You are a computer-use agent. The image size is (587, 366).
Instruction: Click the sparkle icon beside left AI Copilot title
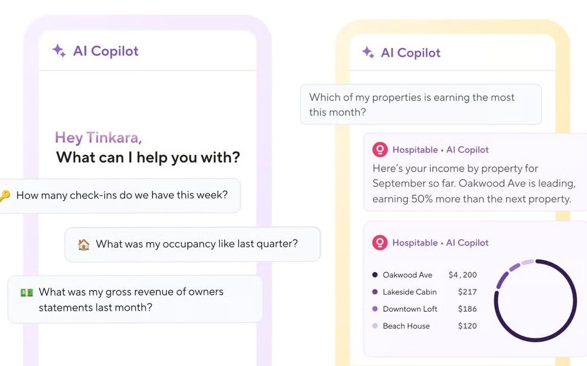(x=59, y=50)
